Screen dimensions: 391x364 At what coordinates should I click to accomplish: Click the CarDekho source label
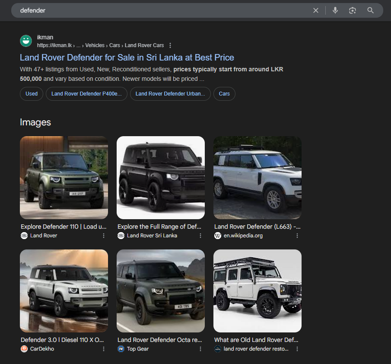pyautogui.click(x=42, y=349)
